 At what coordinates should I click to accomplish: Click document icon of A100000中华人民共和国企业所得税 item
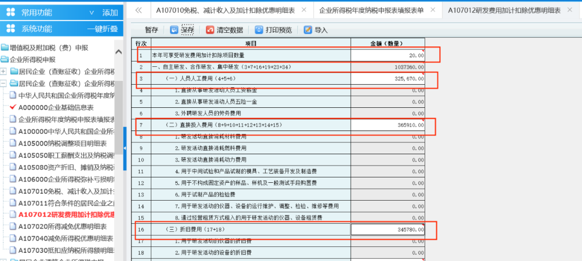pyautogui.click(x=13, y=131)
